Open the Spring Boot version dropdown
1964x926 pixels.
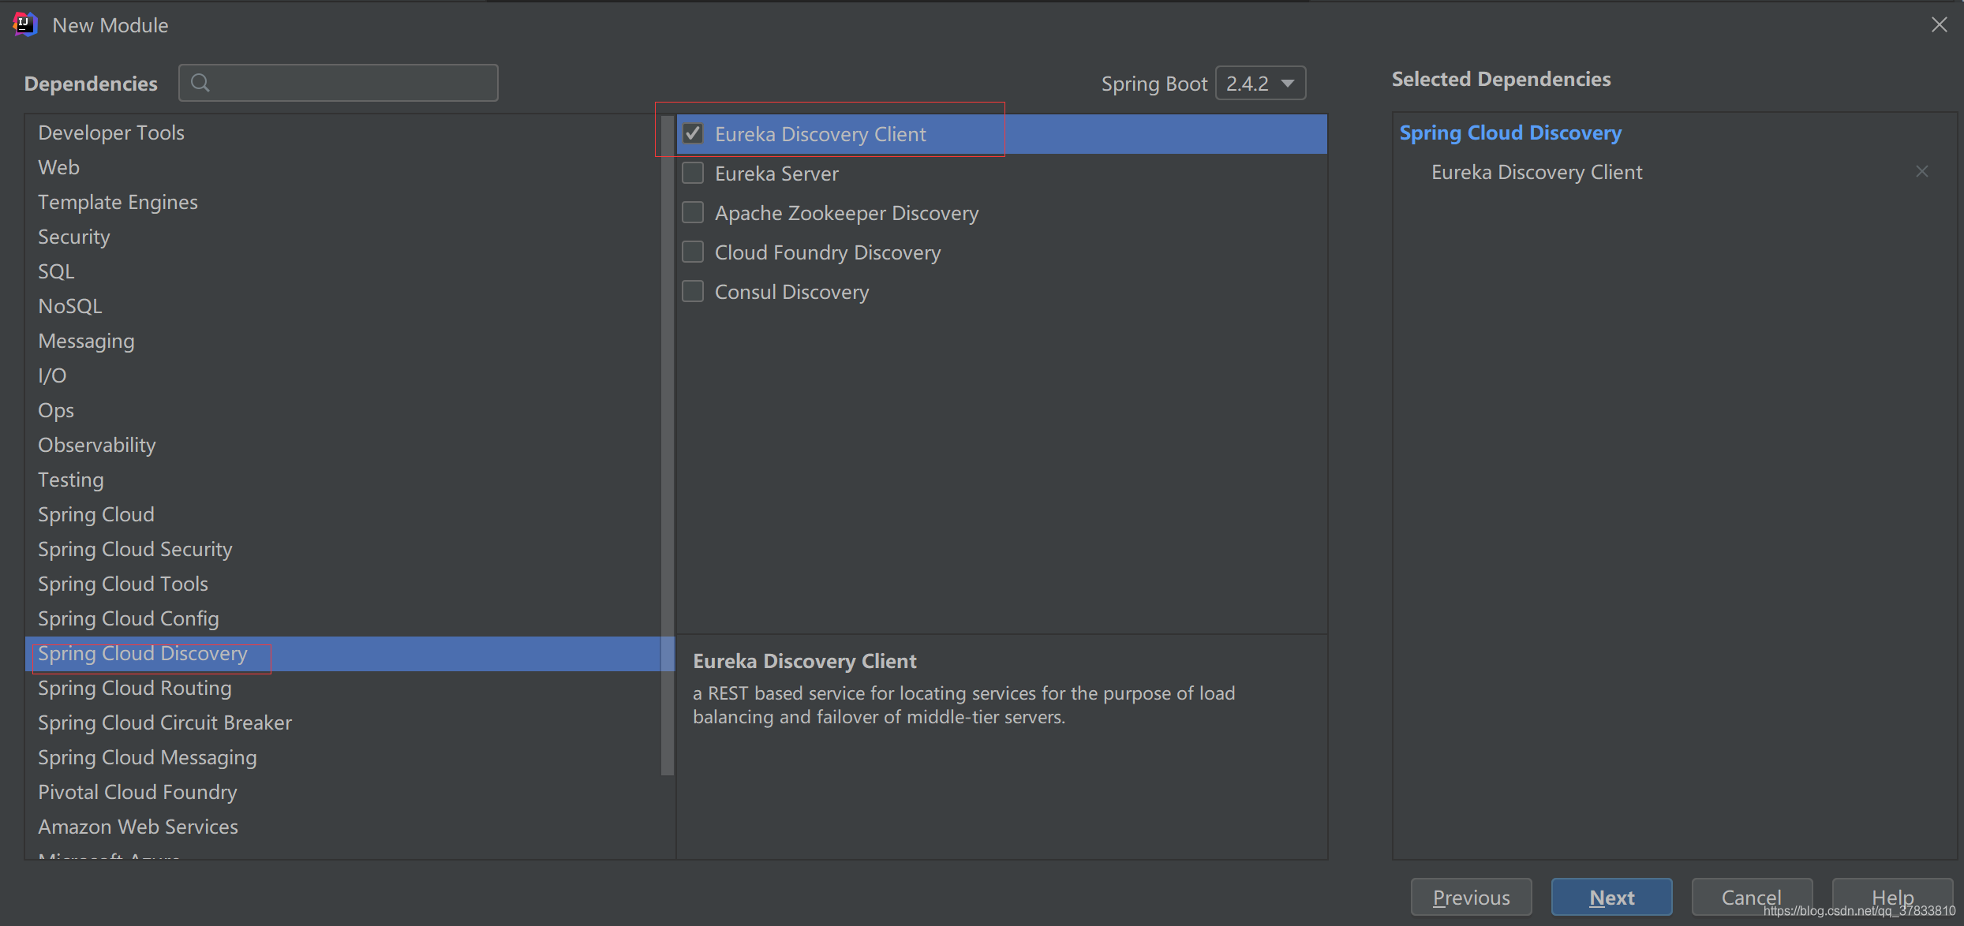(1260, 84)
